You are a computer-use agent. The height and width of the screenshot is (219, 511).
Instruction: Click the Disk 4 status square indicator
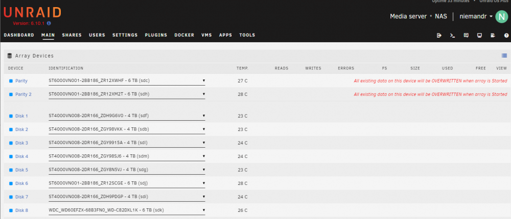pyautogui.click(x=11, y=157)
